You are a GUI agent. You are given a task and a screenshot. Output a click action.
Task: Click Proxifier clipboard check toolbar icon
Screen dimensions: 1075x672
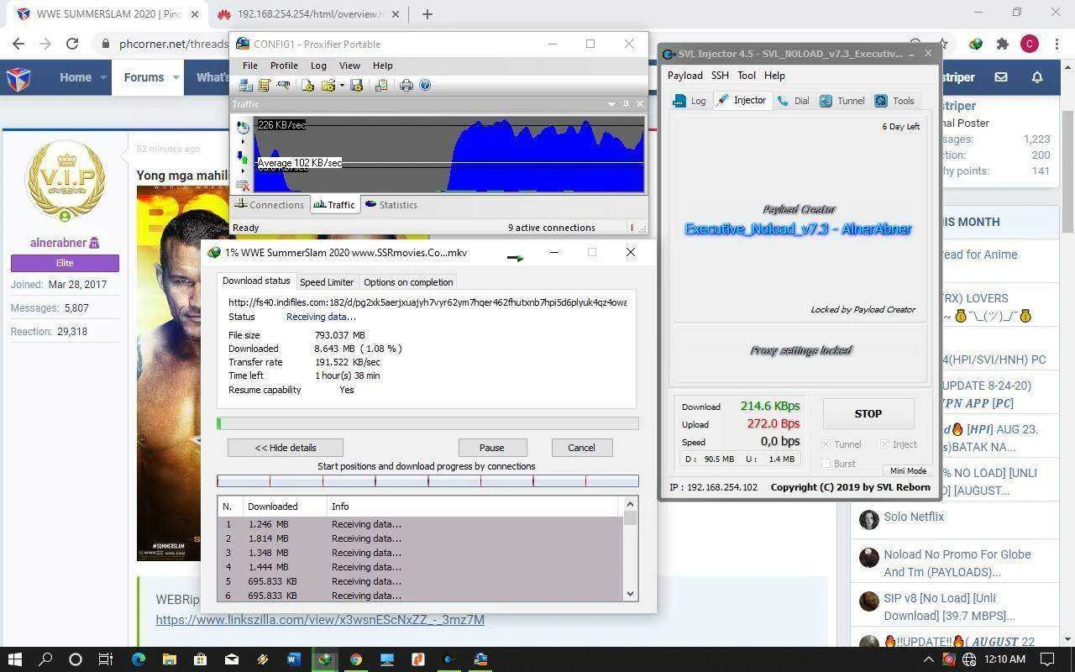(x=381, y=85)
